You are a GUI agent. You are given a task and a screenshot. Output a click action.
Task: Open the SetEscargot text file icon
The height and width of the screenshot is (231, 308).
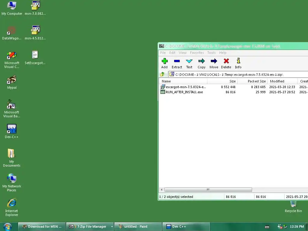(35, 57)
